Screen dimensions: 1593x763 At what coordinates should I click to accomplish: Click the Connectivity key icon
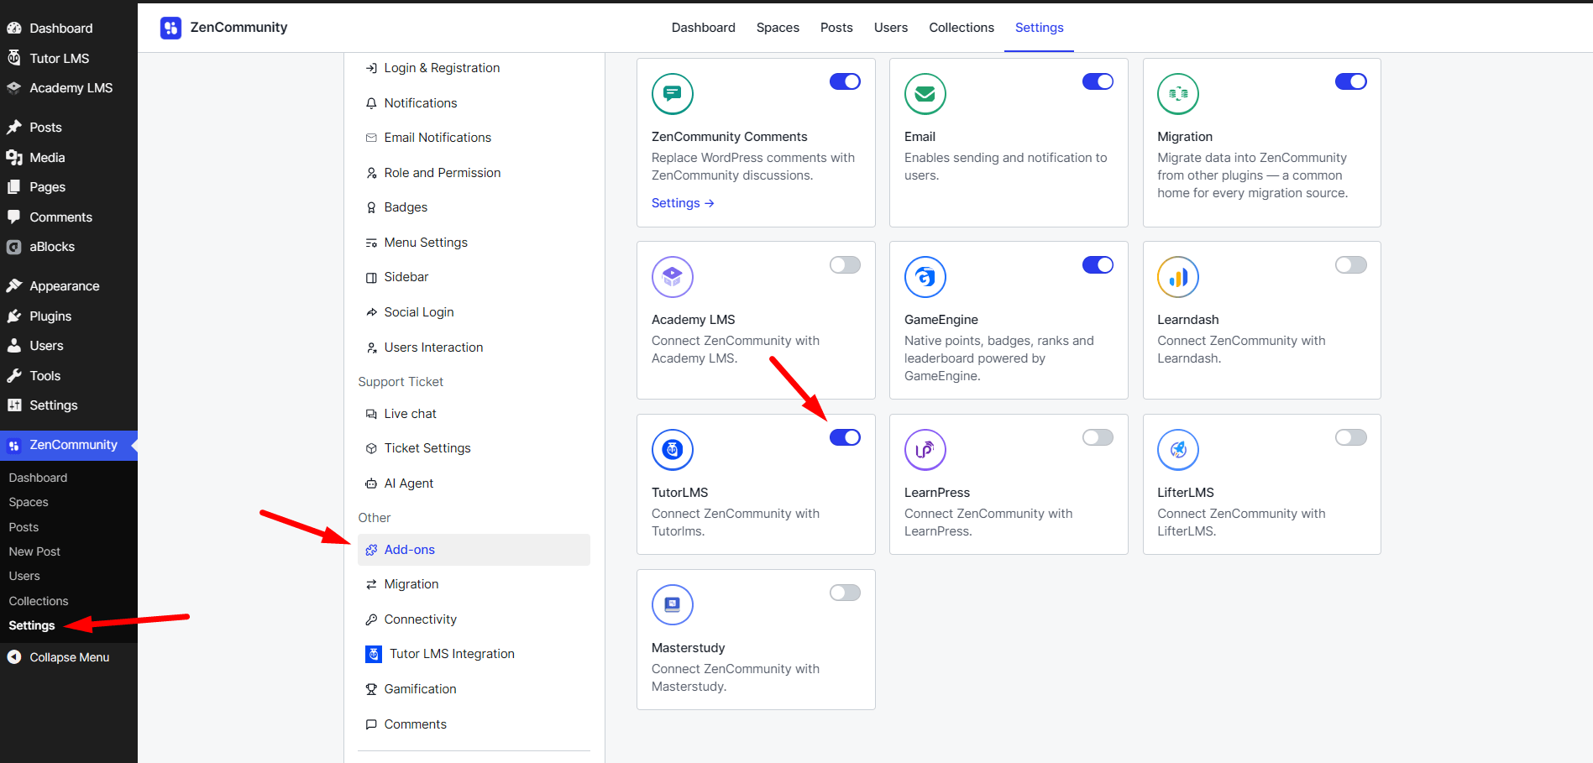pyautogui.click(x=371, y=619)
